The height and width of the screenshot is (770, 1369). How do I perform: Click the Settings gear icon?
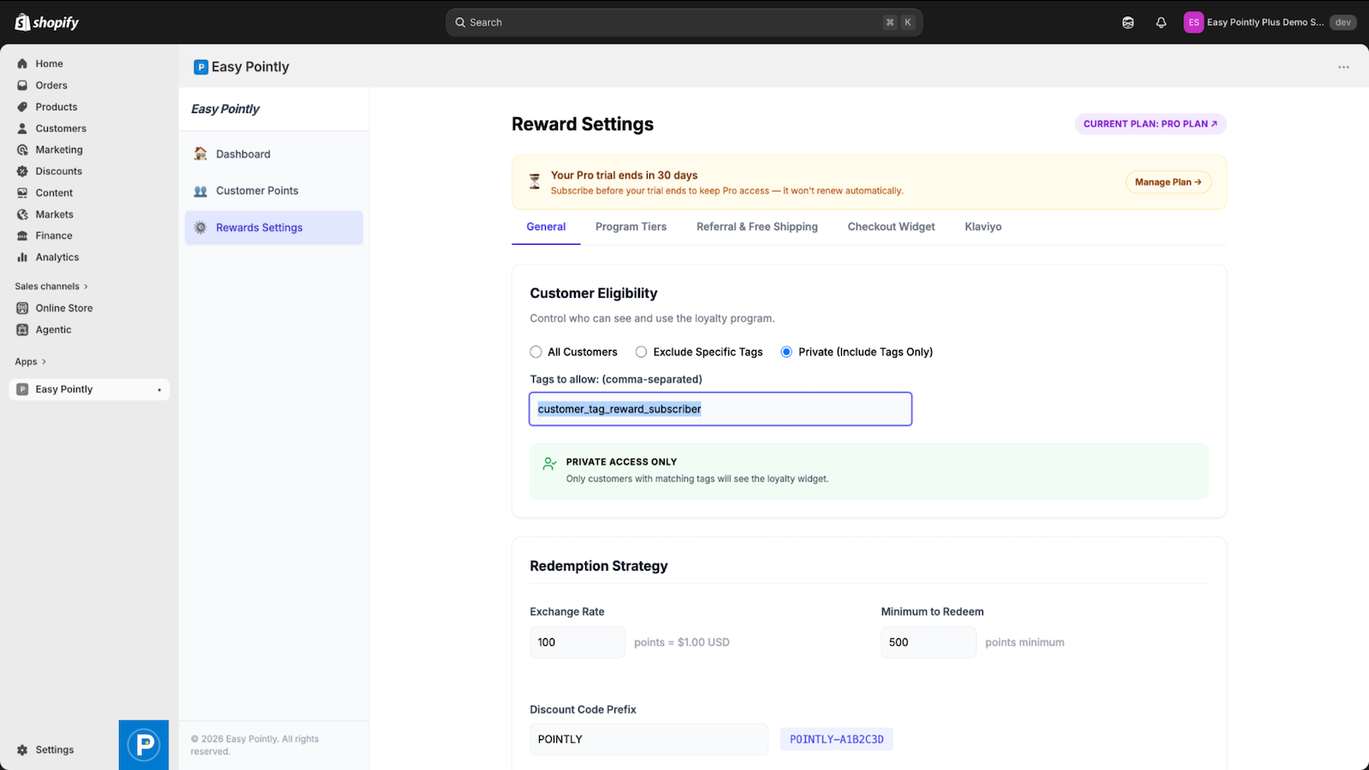coord(22,749)
